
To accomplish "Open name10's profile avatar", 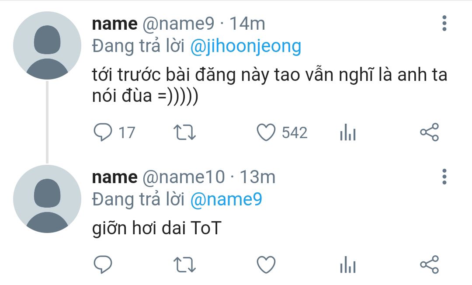I will point(47,199).
